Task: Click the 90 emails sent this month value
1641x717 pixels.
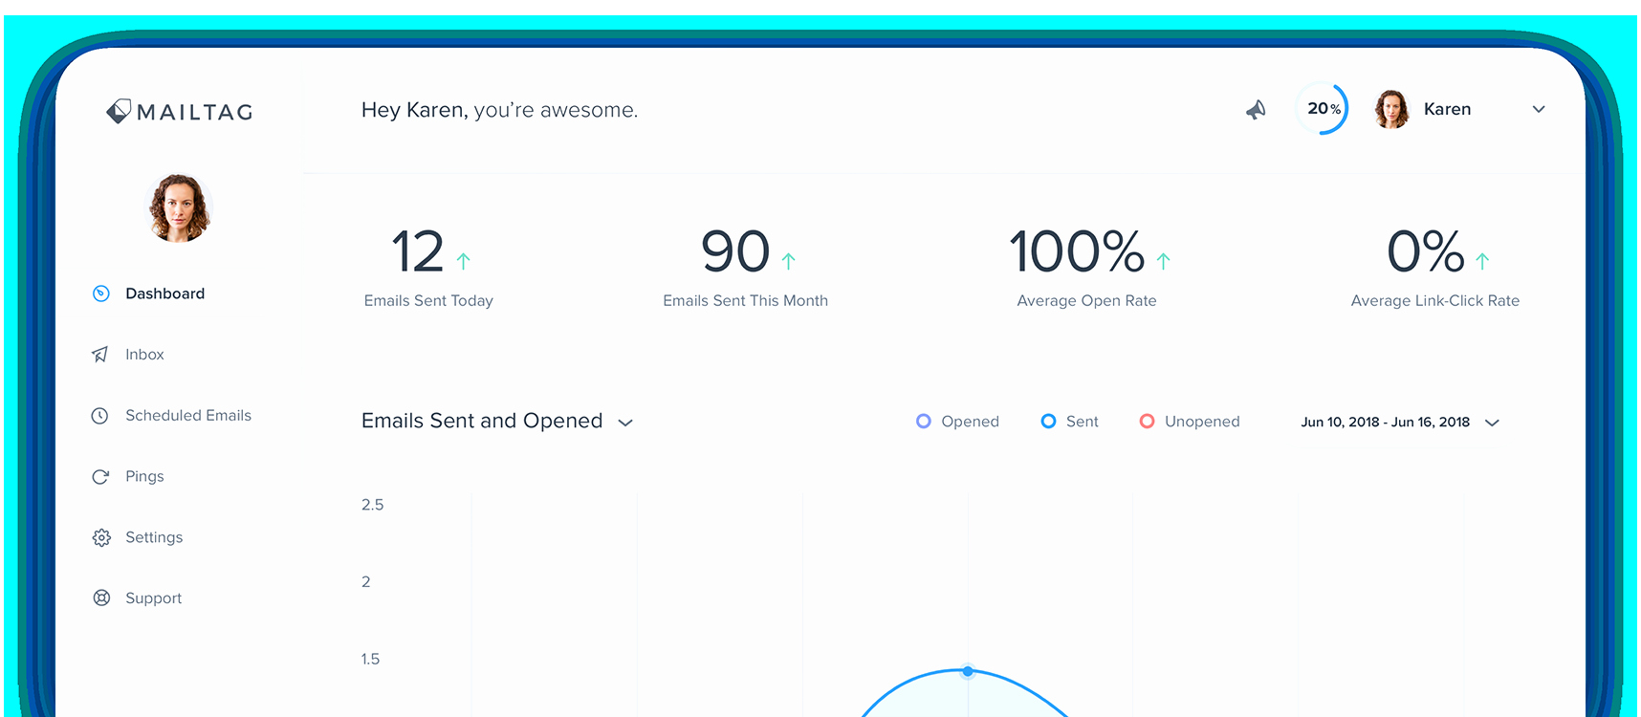Action: point(735,252)
